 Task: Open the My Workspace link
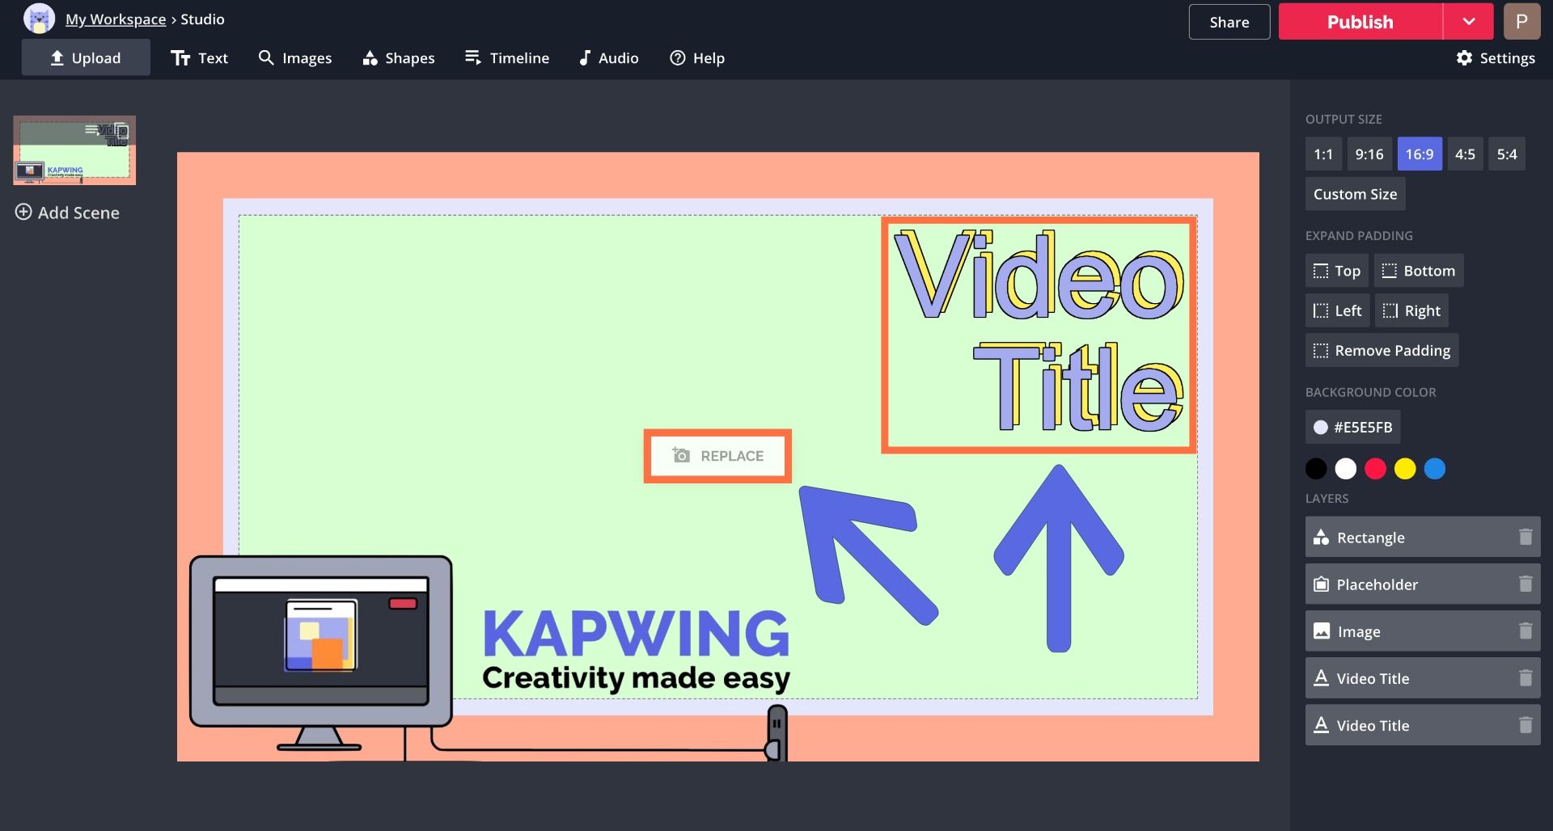(116, 19)
